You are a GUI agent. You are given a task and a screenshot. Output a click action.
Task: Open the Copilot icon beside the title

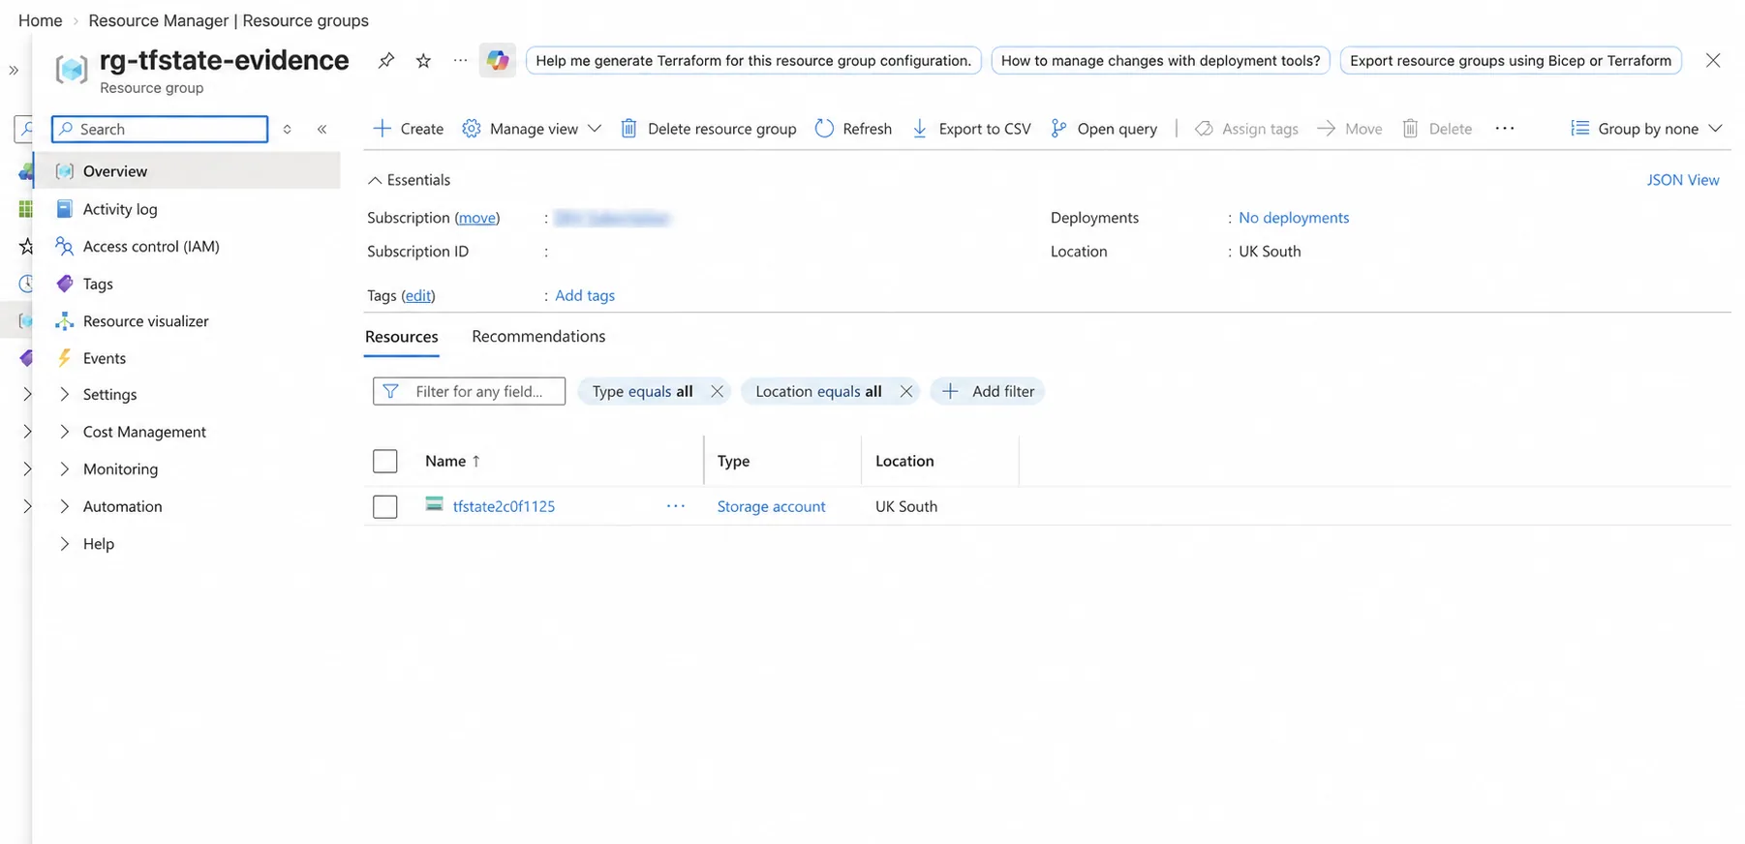point(498,60)
